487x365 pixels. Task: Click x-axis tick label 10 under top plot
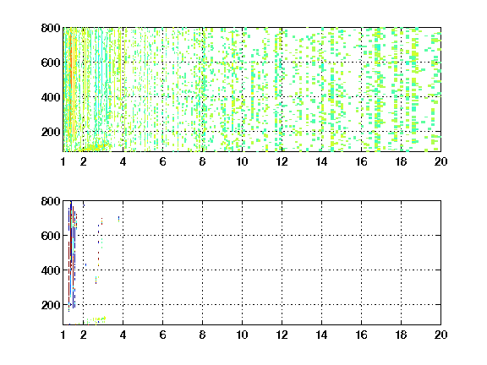(x=242, y=161)
